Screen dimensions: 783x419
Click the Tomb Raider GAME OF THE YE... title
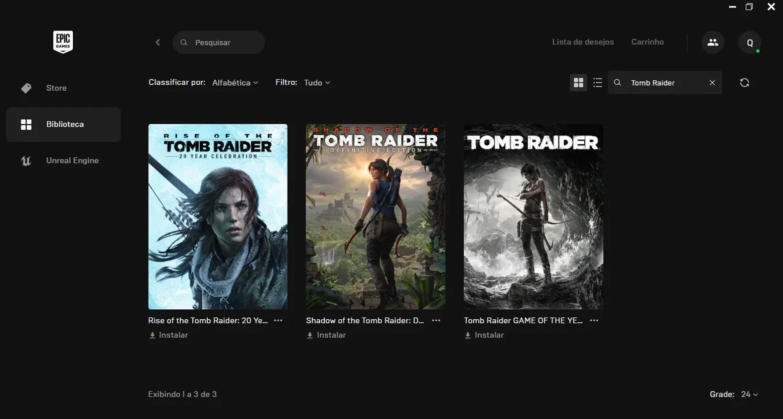point(523,320)
